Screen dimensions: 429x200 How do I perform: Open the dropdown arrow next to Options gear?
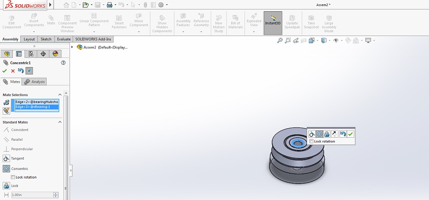pos(166,5)
